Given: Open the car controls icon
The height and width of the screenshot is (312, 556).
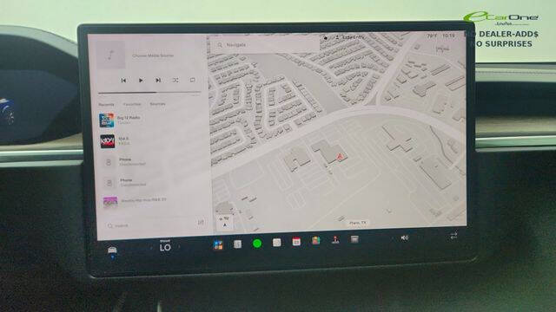Looking at the screenshot, I should [112, 250].
